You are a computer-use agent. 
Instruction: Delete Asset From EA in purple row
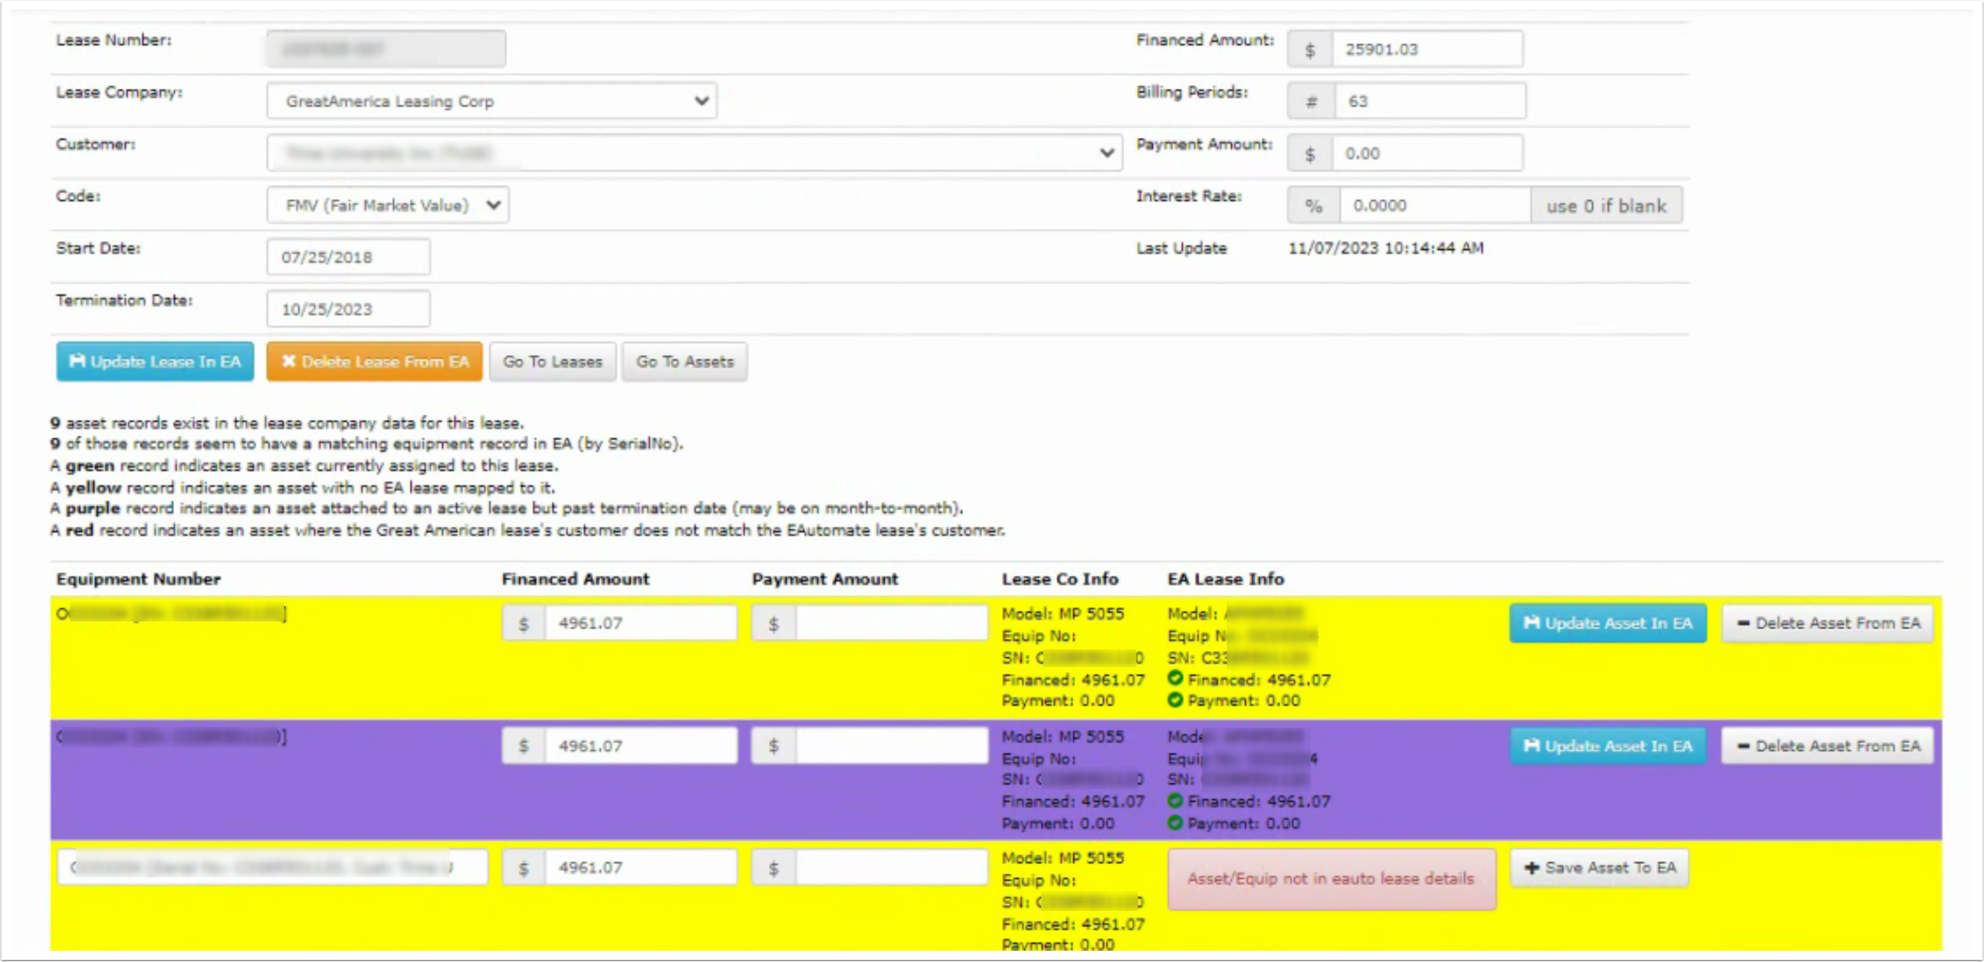(x=1828, y=746)
